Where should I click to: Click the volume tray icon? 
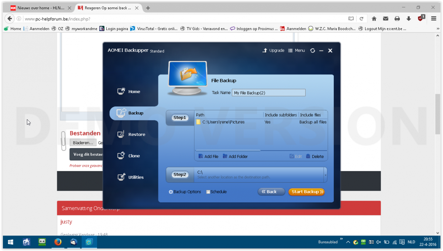(378, 242)
